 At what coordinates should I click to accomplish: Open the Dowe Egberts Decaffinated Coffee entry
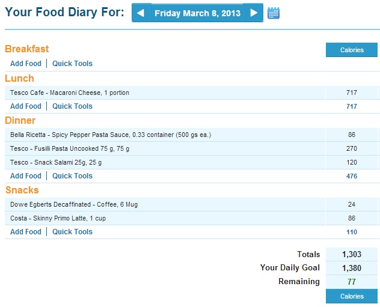[74, 204]
